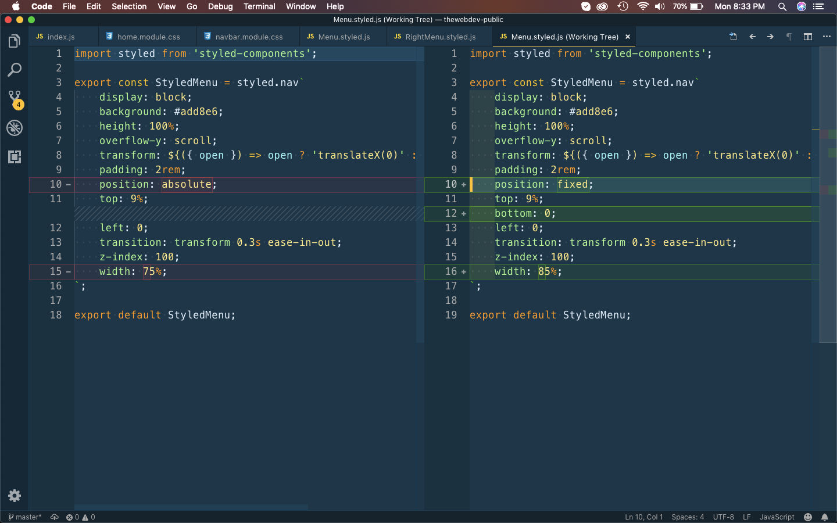Go to previous change arrow
Image resolution: width=837 pixels, height=523 pixels.
[x=753, y=37]
